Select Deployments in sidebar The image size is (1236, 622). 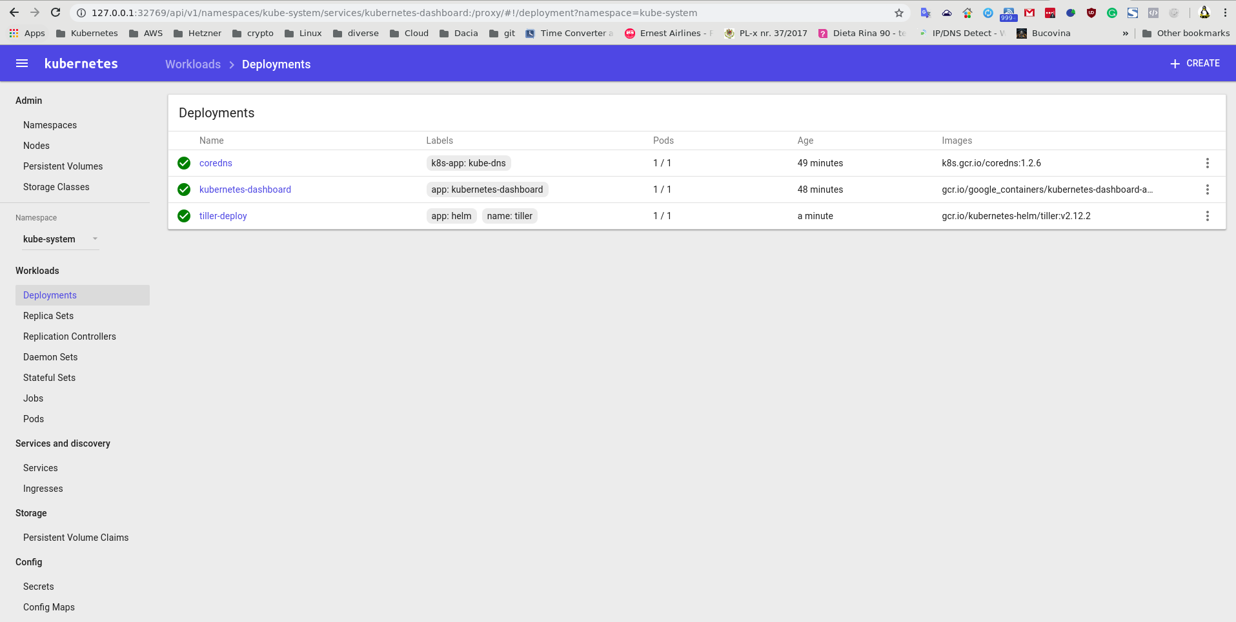(83, 295)
